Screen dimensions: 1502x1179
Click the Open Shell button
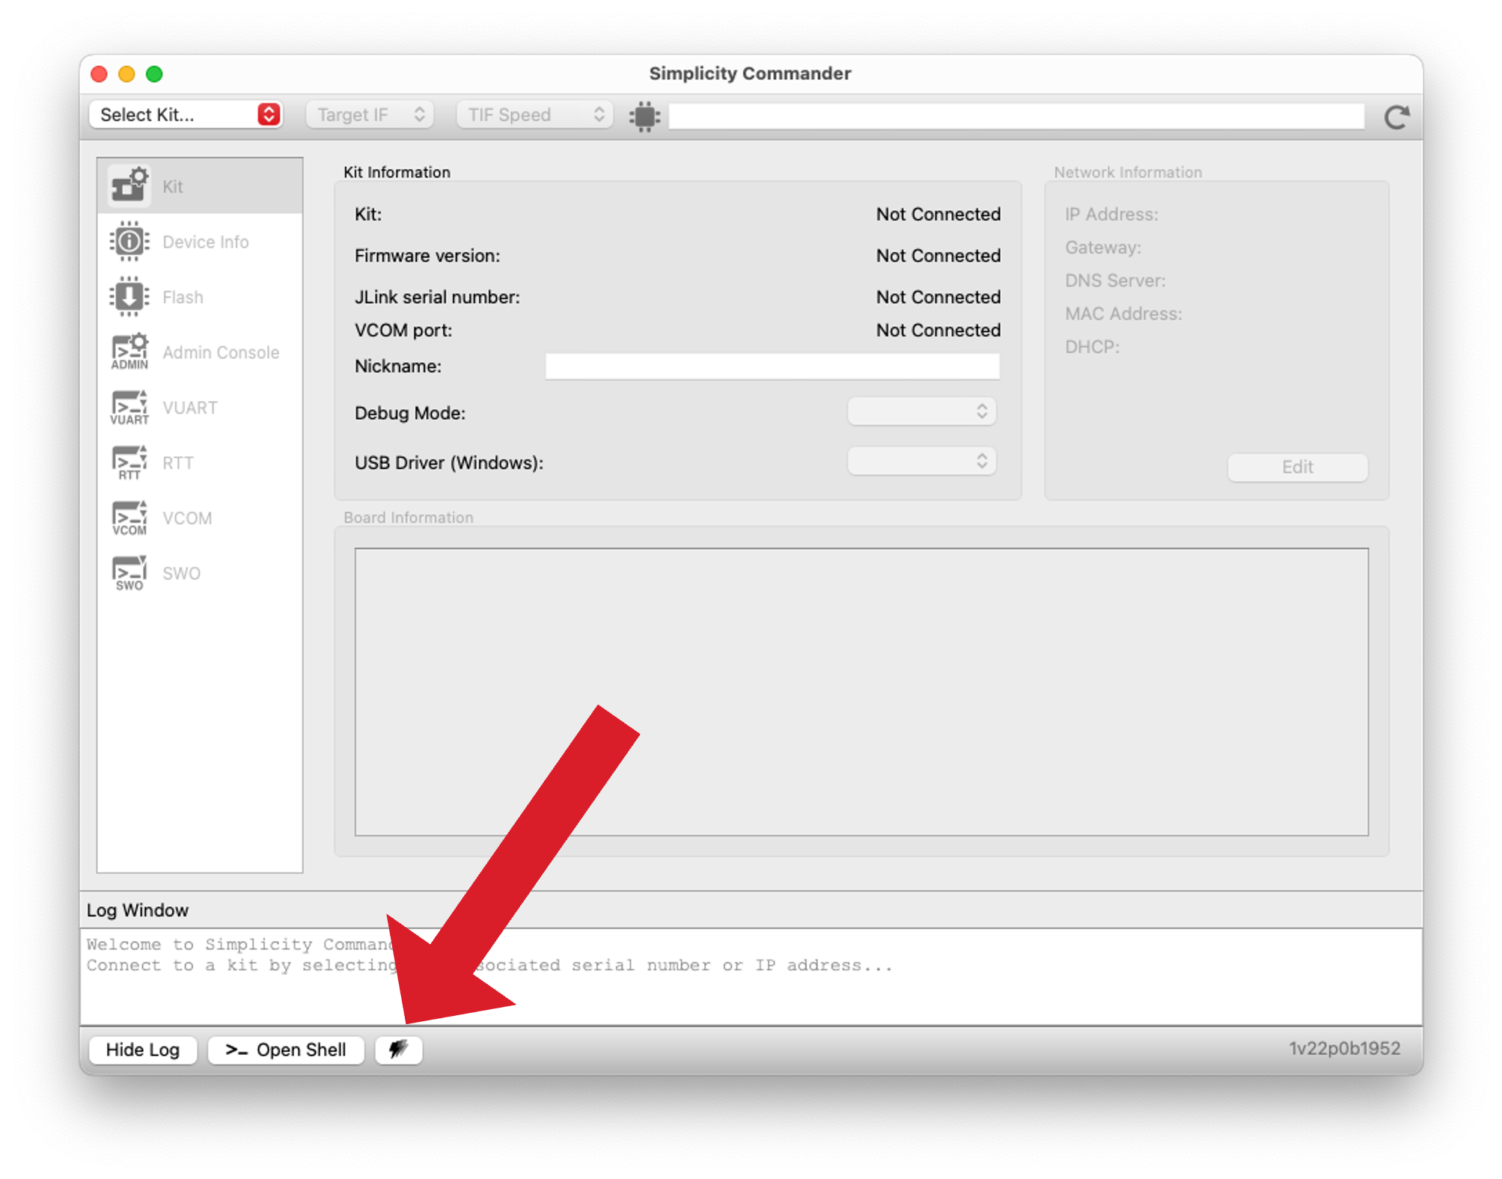point(286,1049)
